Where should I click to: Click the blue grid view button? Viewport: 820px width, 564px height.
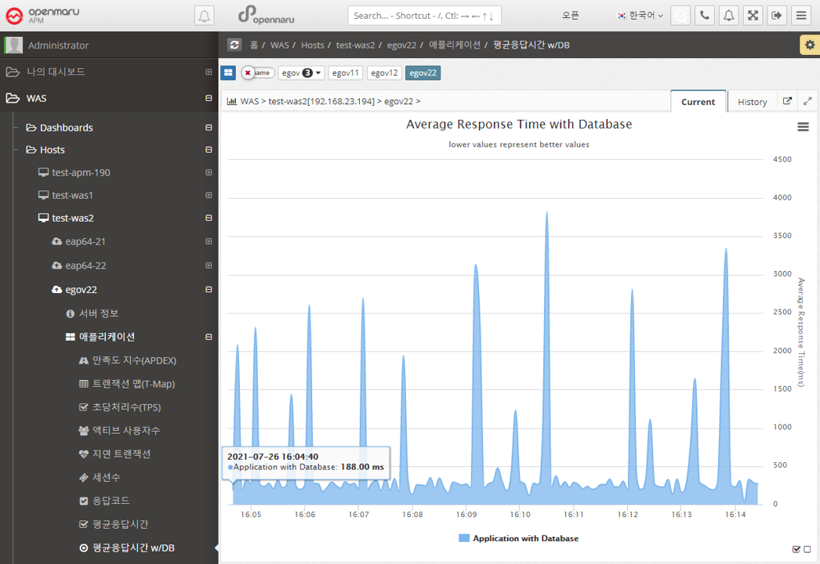228,73
